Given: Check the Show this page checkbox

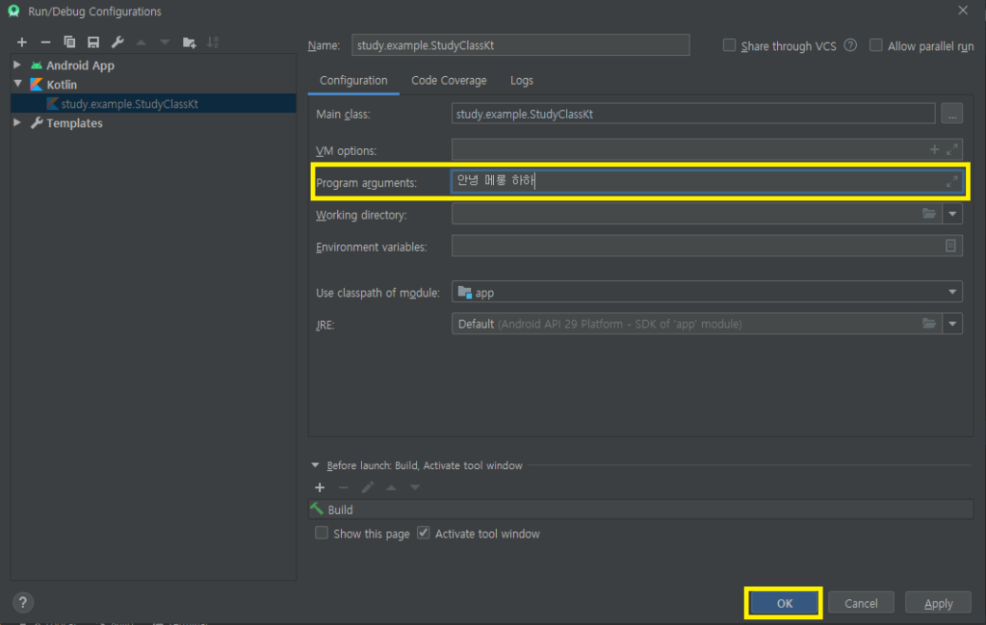Looking at the screenshot, I should tap(322, 534).
